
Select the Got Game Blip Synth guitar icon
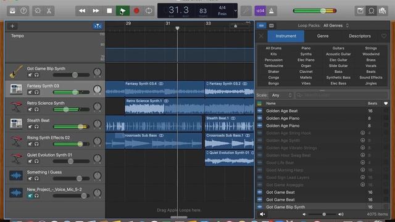coord(16,72)
